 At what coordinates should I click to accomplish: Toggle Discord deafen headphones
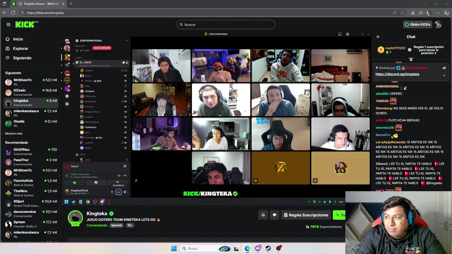point(118,192)
